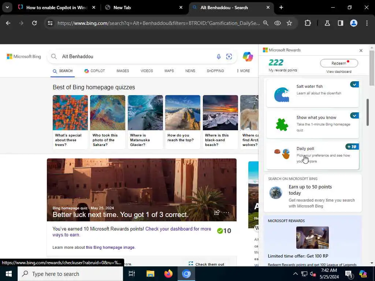Viewport: 375px width, 281px height.
Task: Open the zoom magnifier in address bar
Action: [266, 23]
